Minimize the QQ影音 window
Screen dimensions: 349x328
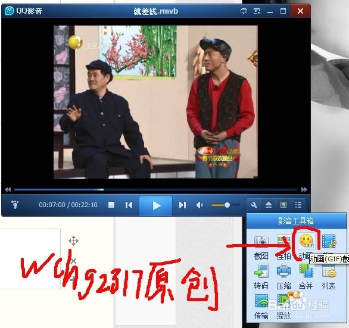click(270, 11)
